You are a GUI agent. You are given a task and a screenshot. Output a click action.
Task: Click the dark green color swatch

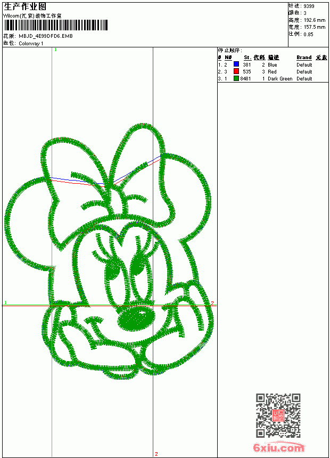236,78
